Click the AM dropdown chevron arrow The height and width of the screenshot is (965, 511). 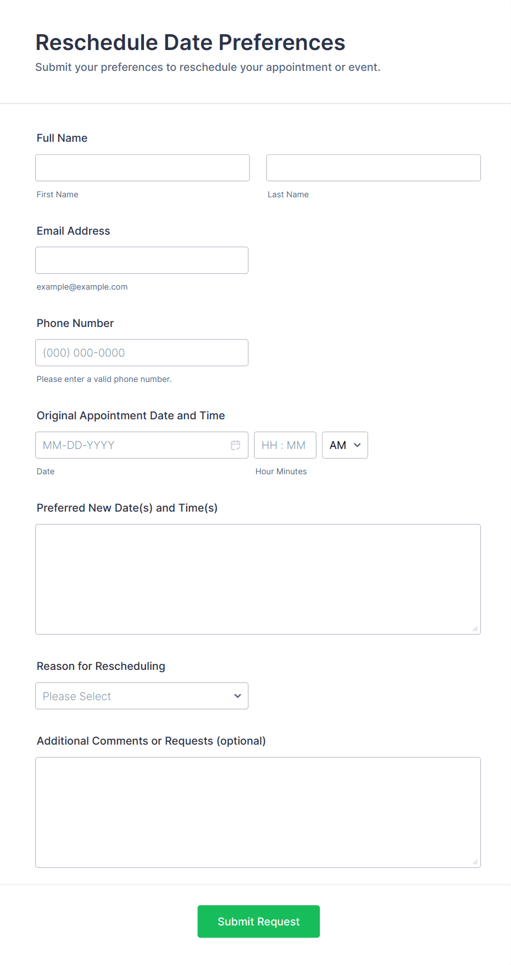[x=357, y=445]
